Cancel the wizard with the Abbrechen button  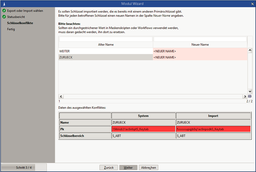[149, 167]
